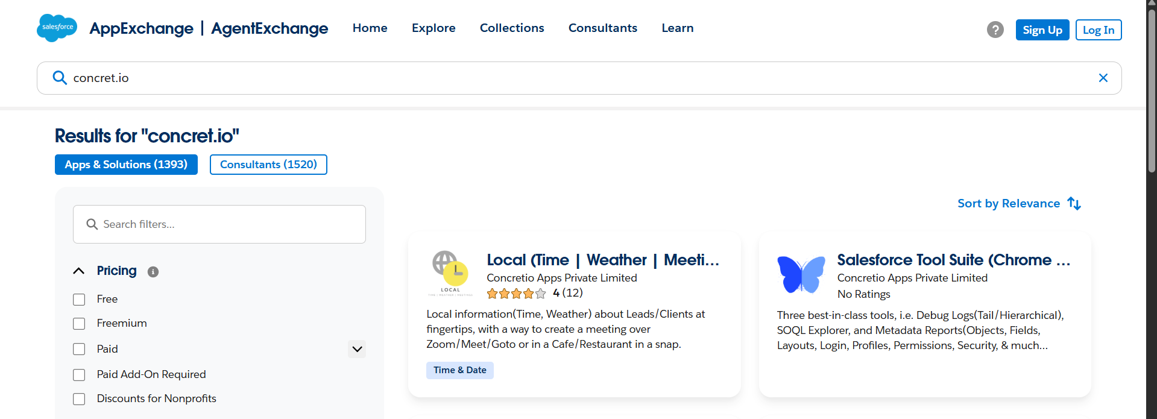Screen dimensions: 1157x419
Task: Click Concretio Apps Private Limited under Local app
Action: 562,278
